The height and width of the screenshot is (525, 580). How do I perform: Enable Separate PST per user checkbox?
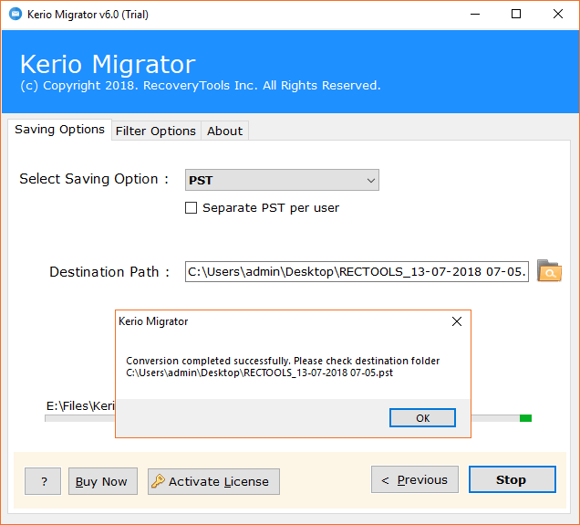[x=192, y=208]
